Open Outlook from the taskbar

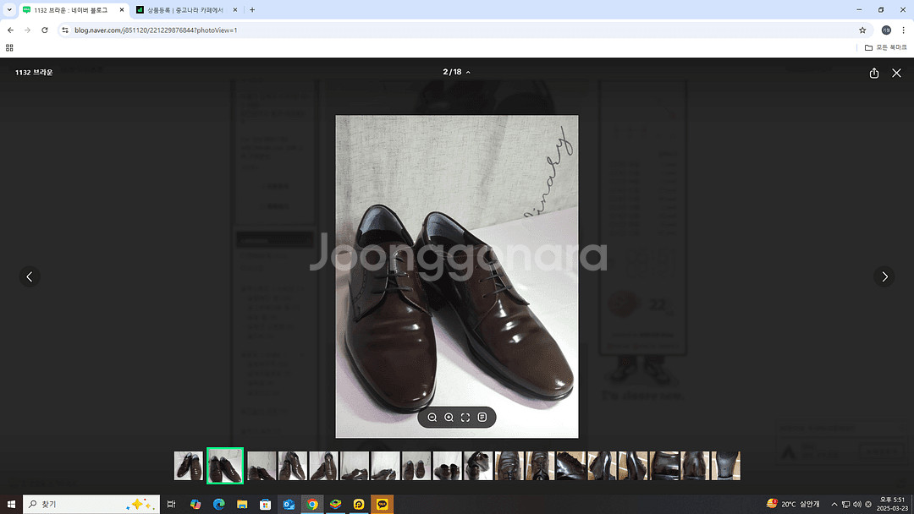tap(289, 504)
